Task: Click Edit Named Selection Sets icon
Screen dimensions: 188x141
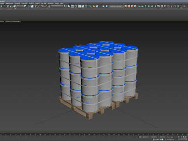Action: point(49,6)
